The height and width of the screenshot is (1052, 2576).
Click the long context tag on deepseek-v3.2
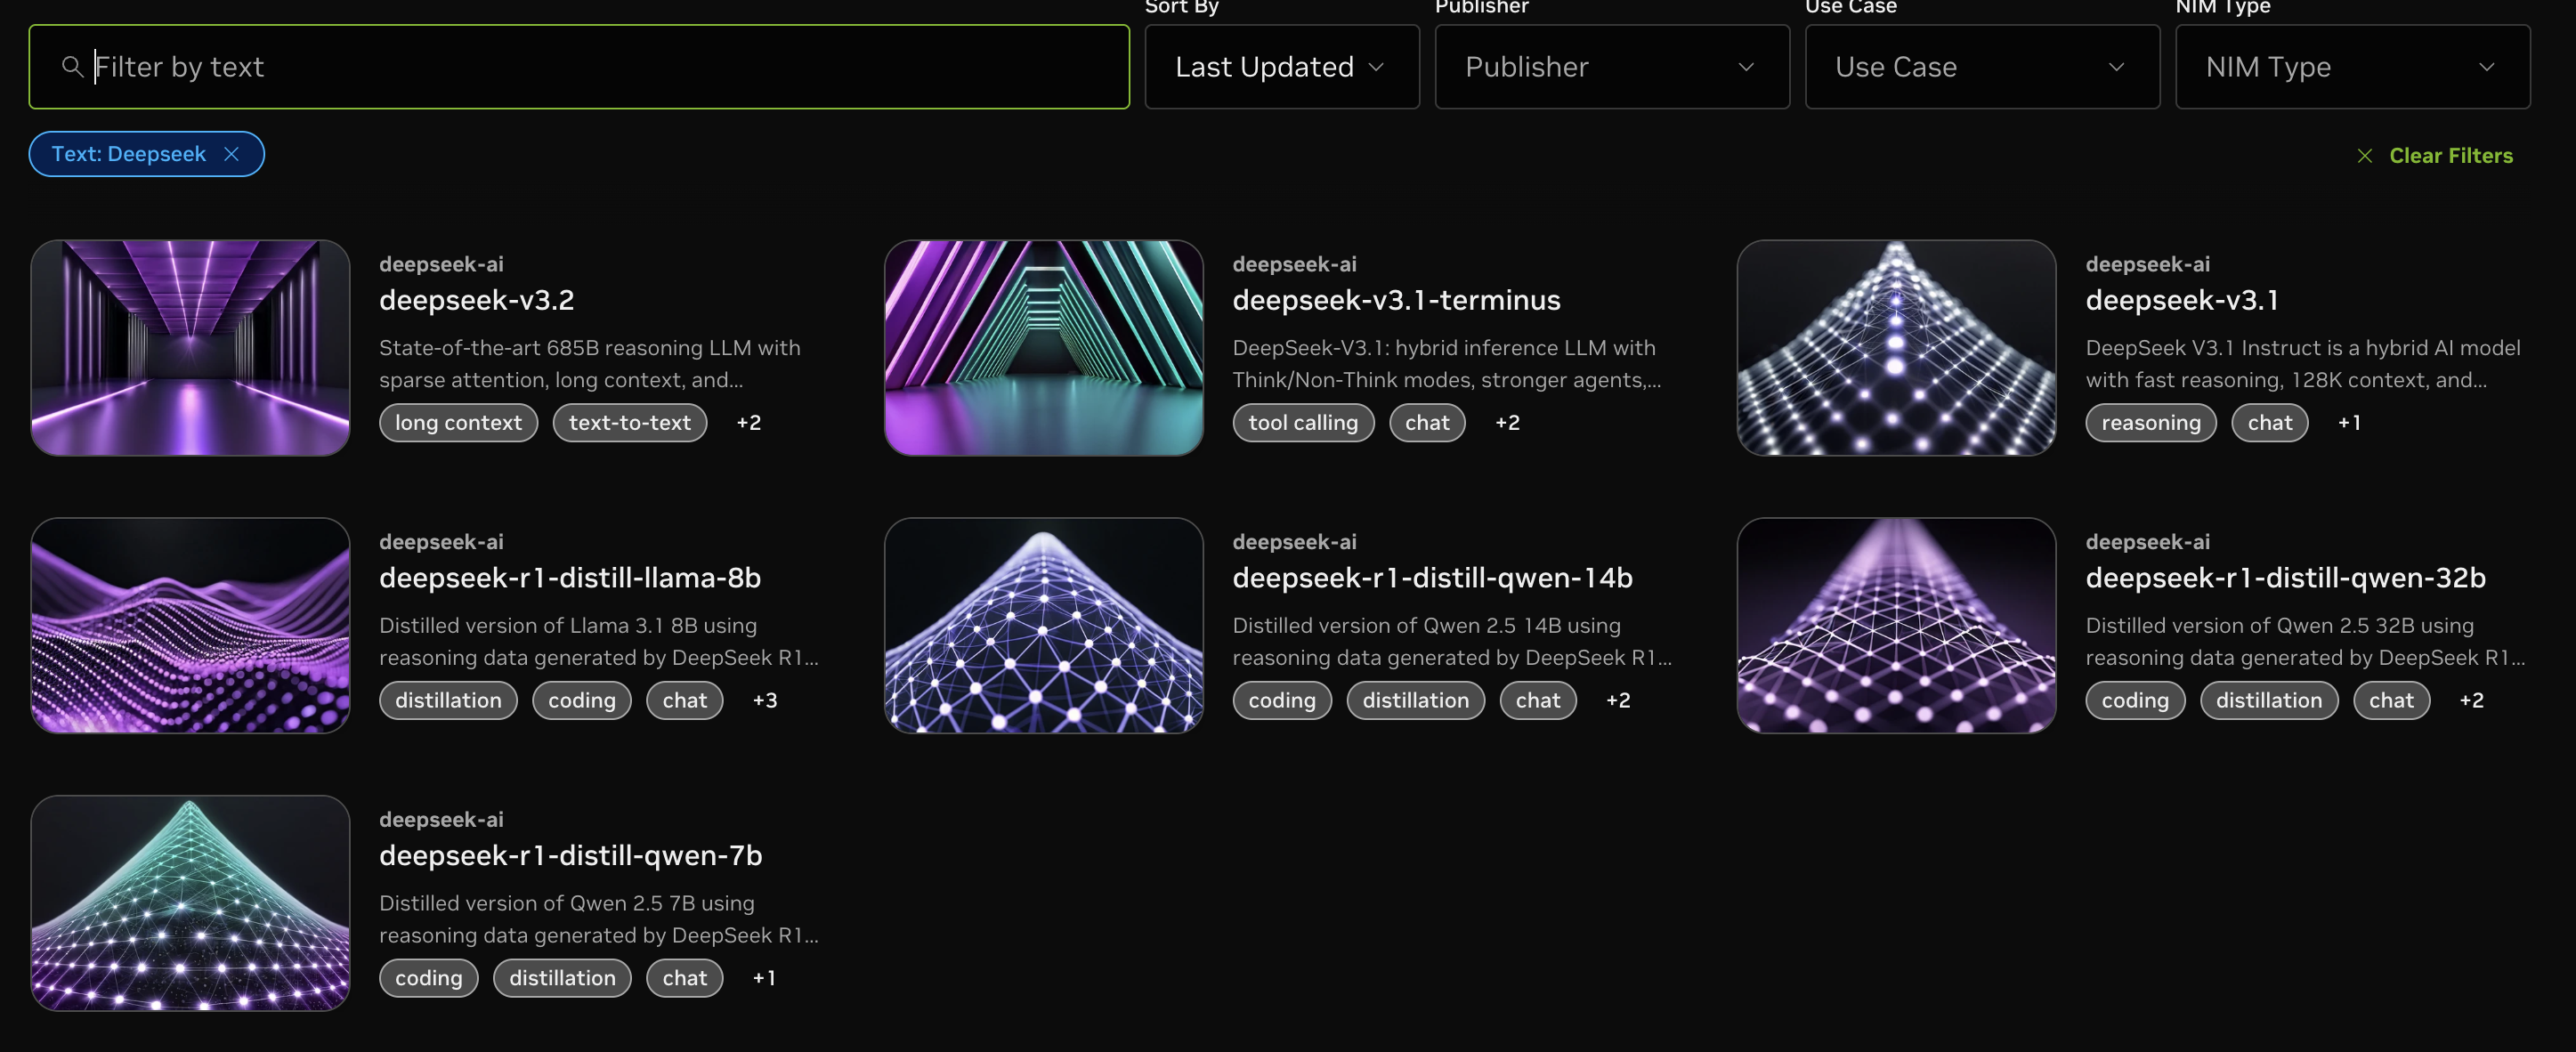click(x=458, y=423)
